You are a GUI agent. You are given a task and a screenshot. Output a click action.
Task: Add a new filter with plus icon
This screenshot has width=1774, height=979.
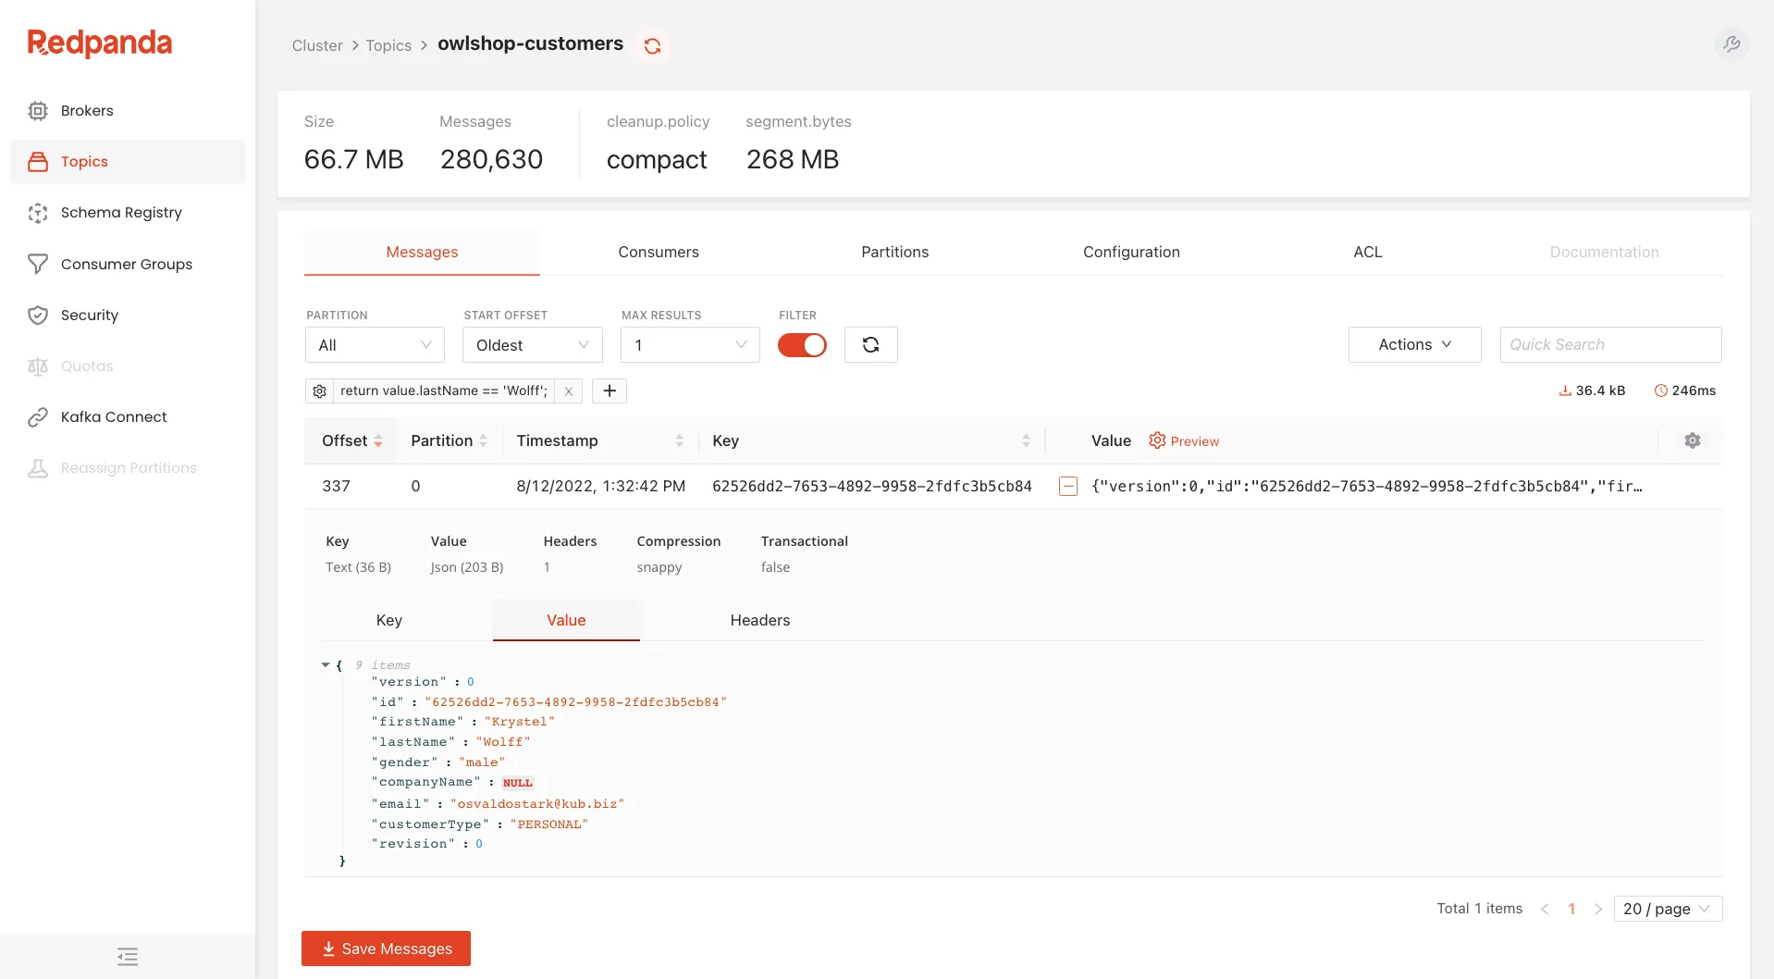coord(609,390)
